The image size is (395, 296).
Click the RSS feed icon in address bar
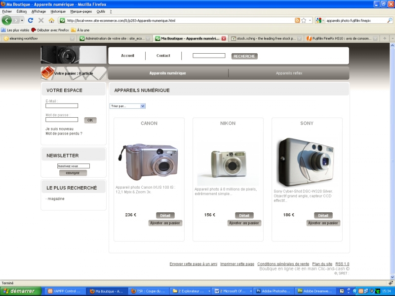pyautogui.click(x=297, y=20)
